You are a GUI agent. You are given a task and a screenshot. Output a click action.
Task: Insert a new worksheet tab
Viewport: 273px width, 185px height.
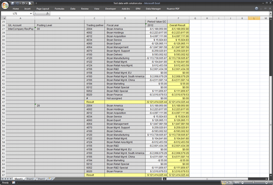50,179
